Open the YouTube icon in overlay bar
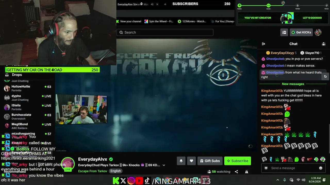This screenshot has height=185, width=330. 139,181
